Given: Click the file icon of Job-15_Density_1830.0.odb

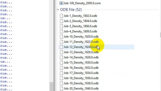Looking at the screenshot, I should pyautogui.click(x=61, y=62).
